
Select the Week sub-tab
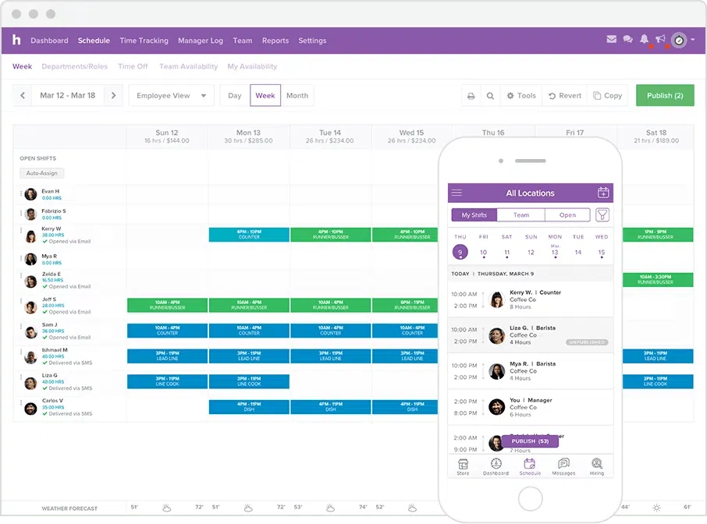(x=22, y=66)
